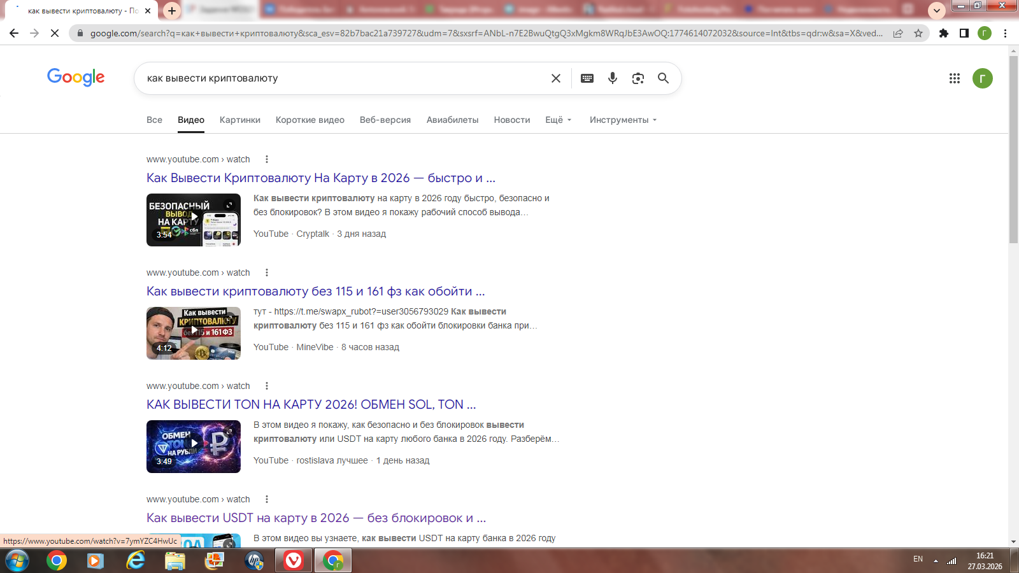The width and height of the screenshot is (1019, 573).
Task: Click the source path 'www.youtube.com › watch' above Cryptalk result
Action: pyautogui.click(x=198, y=159)
